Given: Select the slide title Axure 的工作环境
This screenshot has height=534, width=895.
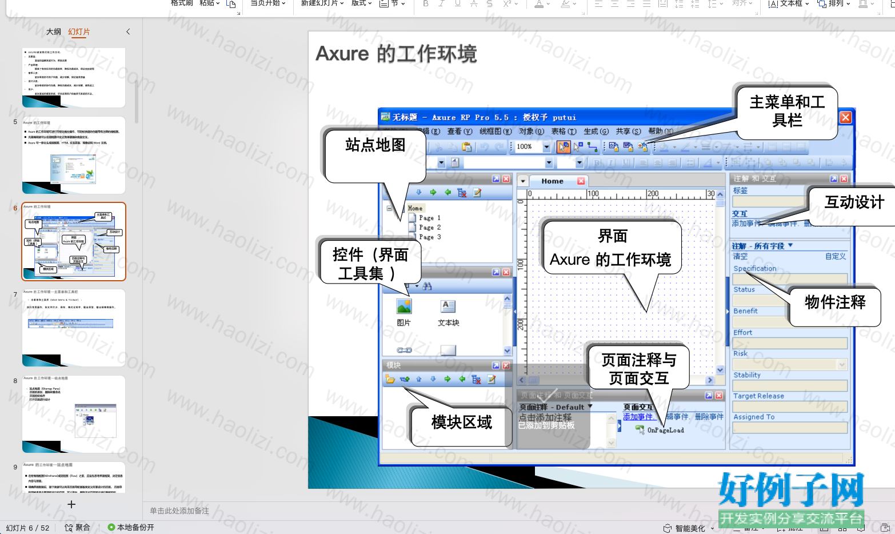Looking at the screenshot, I should click(x=396, y=54).
